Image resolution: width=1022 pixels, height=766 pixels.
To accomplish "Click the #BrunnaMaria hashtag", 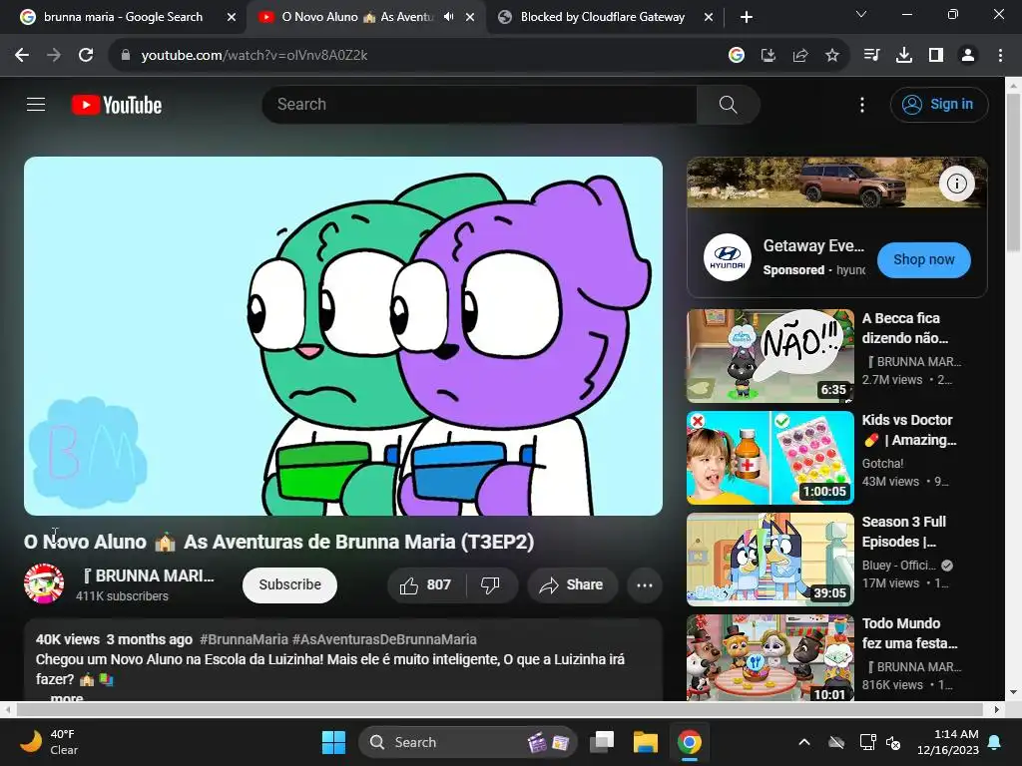I will tap(244, 639).
